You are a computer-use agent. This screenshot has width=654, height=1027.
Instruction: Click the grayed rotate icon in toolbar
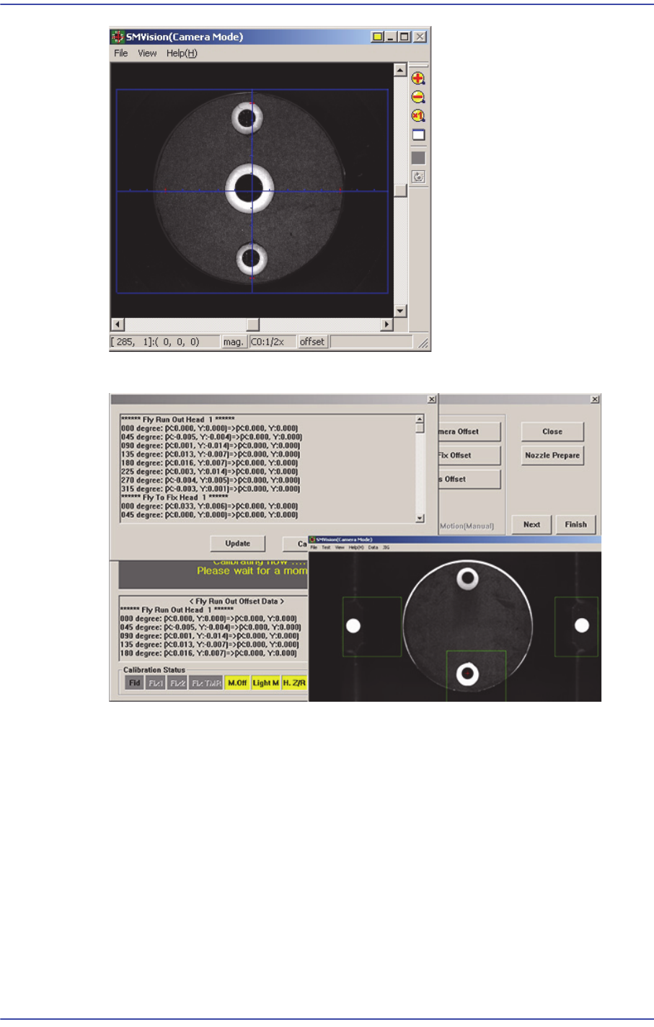coord(418,177)
